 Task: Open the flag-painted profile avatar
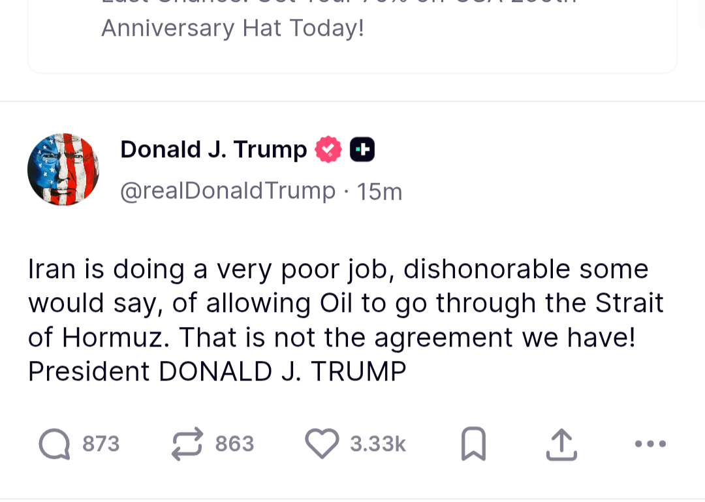coord(63,170)
